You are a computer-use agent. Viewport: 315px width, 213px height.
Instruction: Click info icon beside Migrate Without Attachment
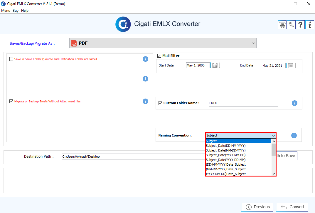(x=145, y=101)
